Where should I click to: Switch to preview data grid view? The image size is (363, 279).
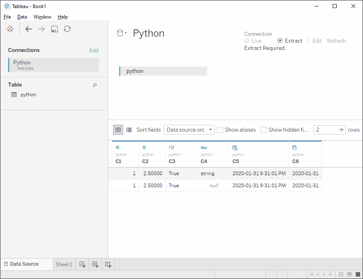coord(118,130)
